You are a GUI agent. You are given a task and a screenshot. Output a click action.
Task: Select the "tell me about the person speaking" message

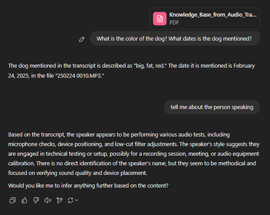[x=212, y=107]
